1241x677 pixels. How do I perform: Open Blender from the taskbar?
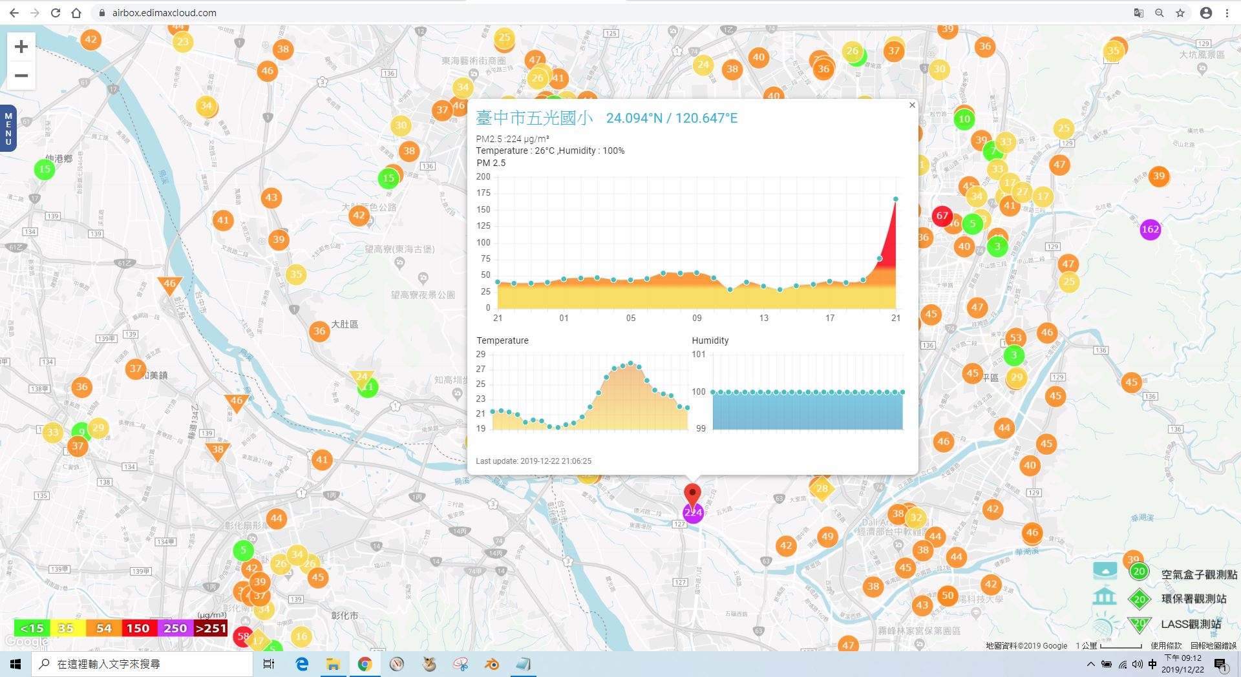492,664
